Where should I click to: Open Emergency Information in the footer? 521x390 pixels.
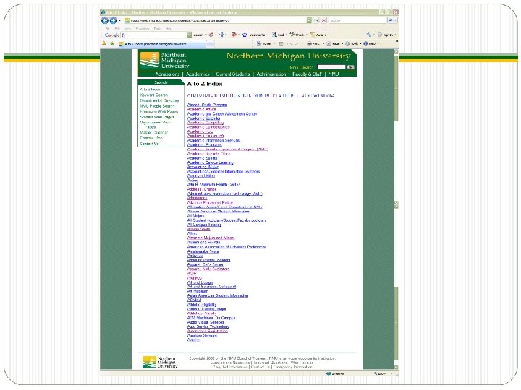[292, 367]
